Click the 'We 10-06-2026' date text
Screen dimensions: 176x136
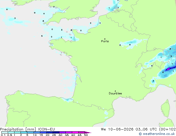[117, 129]
